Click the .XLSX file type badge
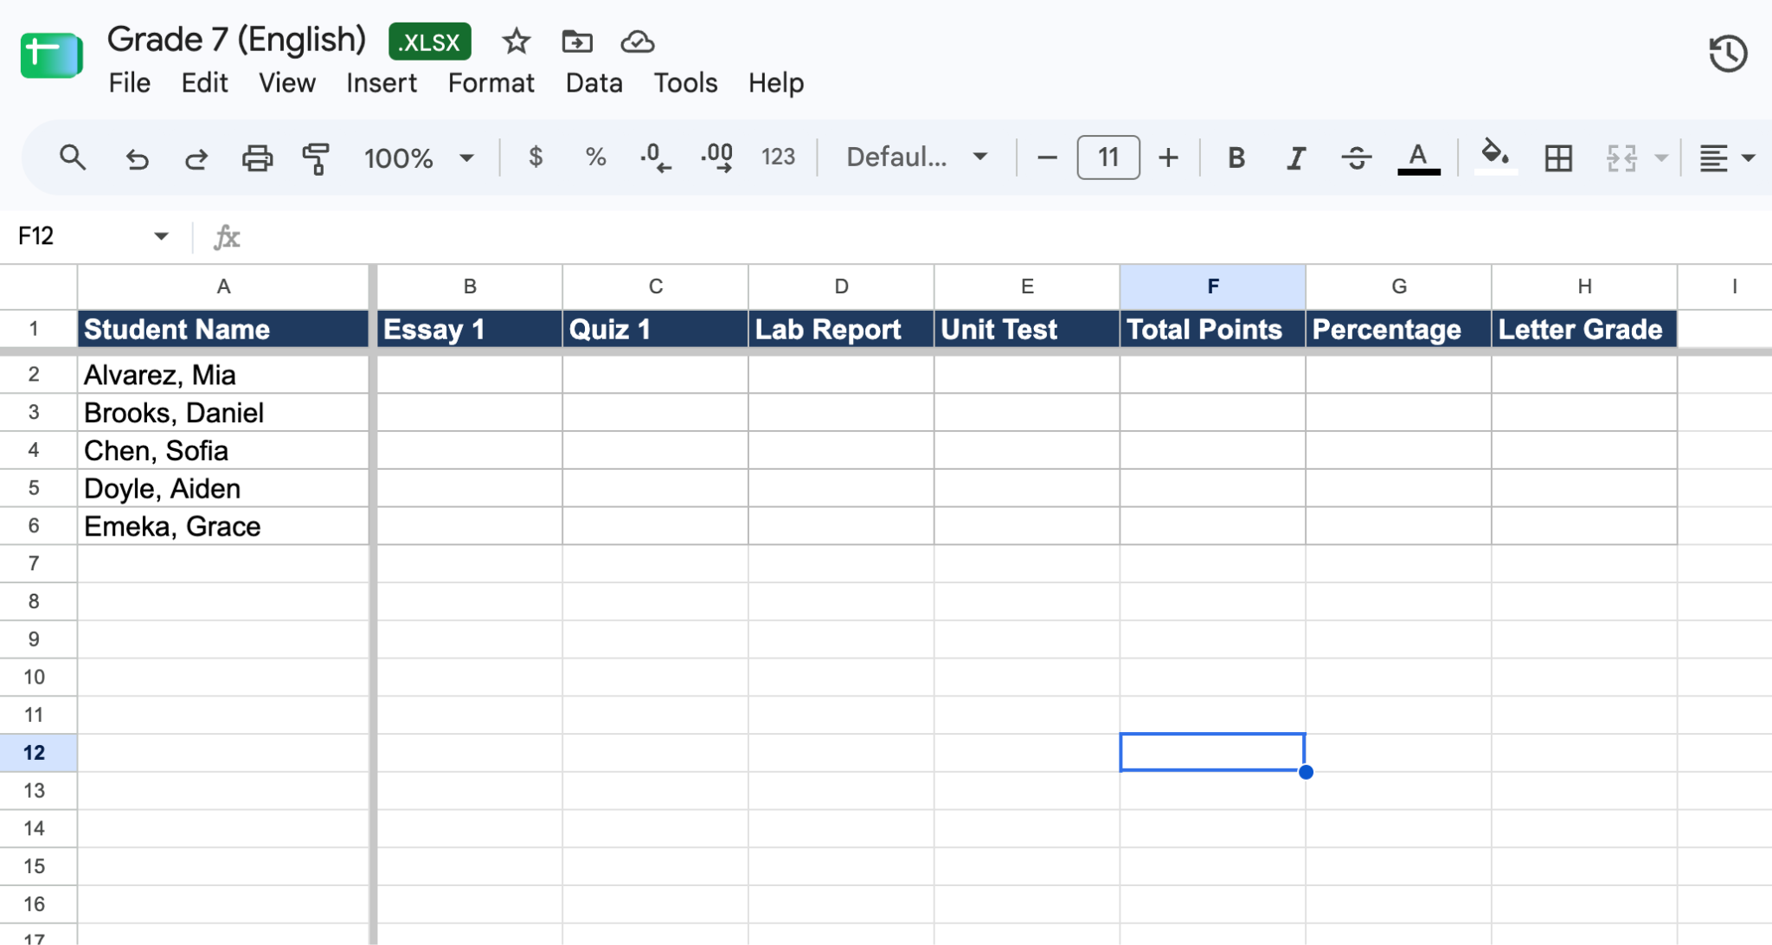The image size is (1772, 945). coord(430,42)
